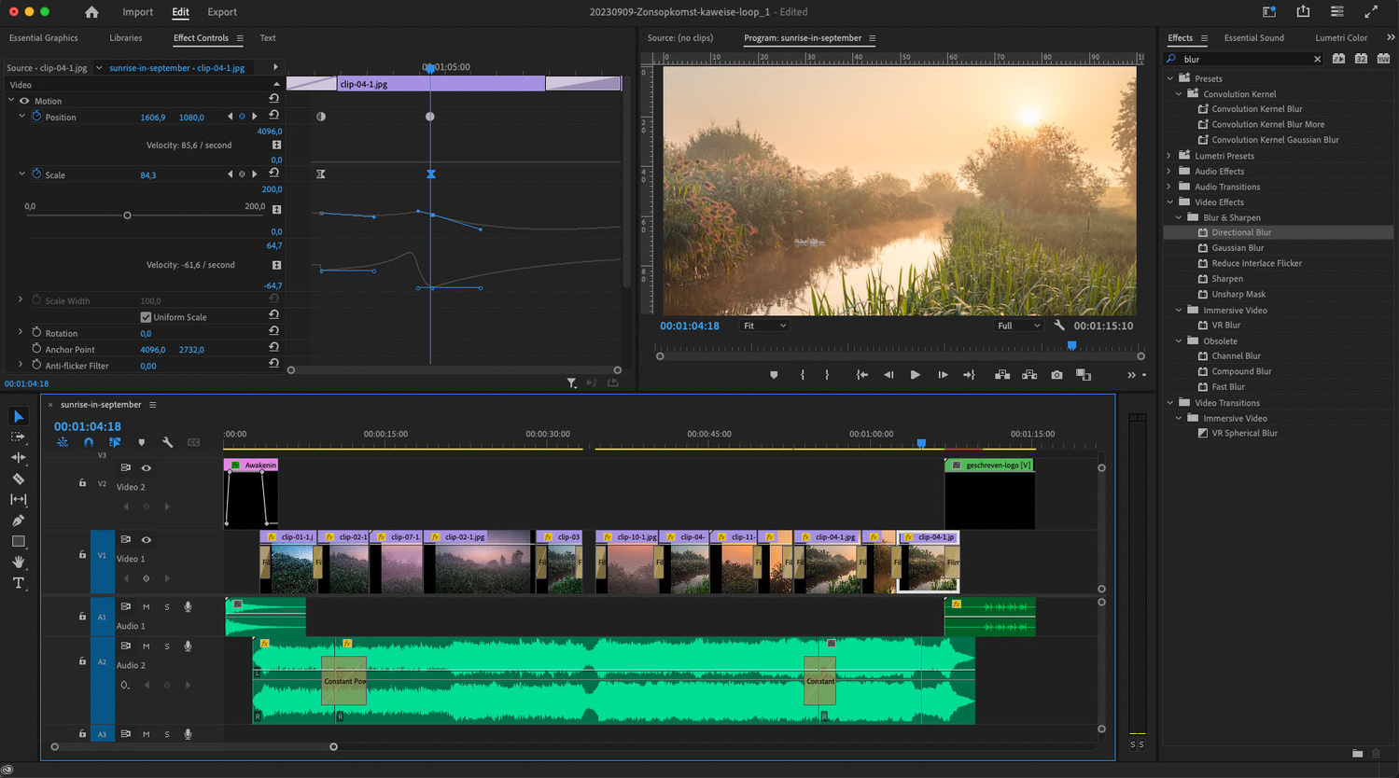Open the Fit zoom level dropdown
The image size is (1399, 778).
764,326
